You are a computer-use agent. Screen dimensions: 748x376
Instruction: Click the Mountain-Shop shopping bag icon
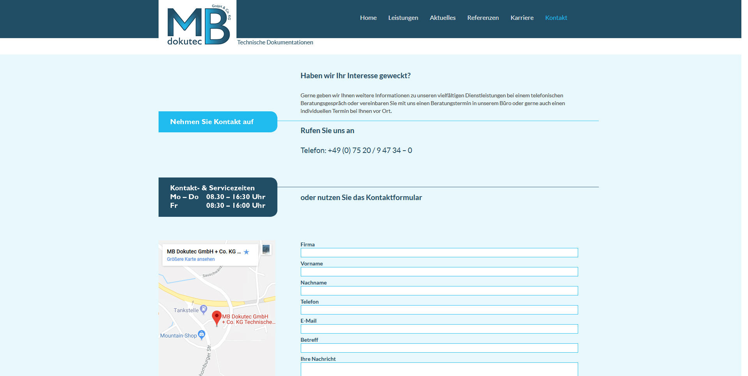coord(201,334)
